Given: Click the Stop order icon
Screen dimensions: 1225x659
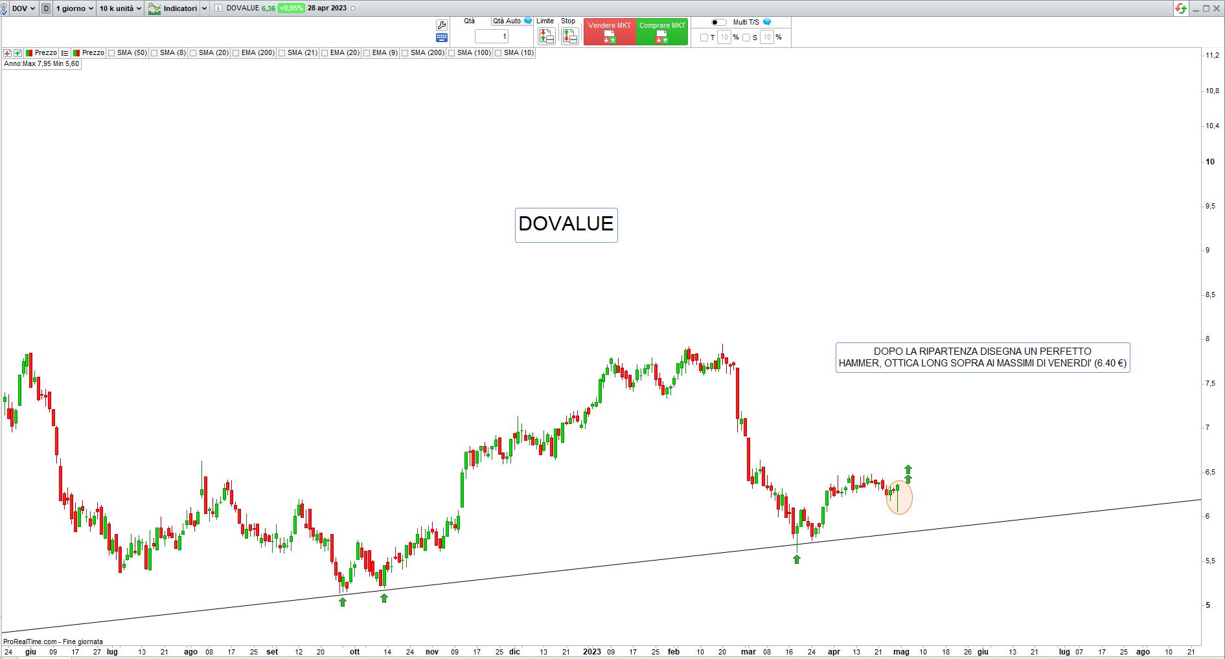Looking at the screenshot, I should coord(569,36).
